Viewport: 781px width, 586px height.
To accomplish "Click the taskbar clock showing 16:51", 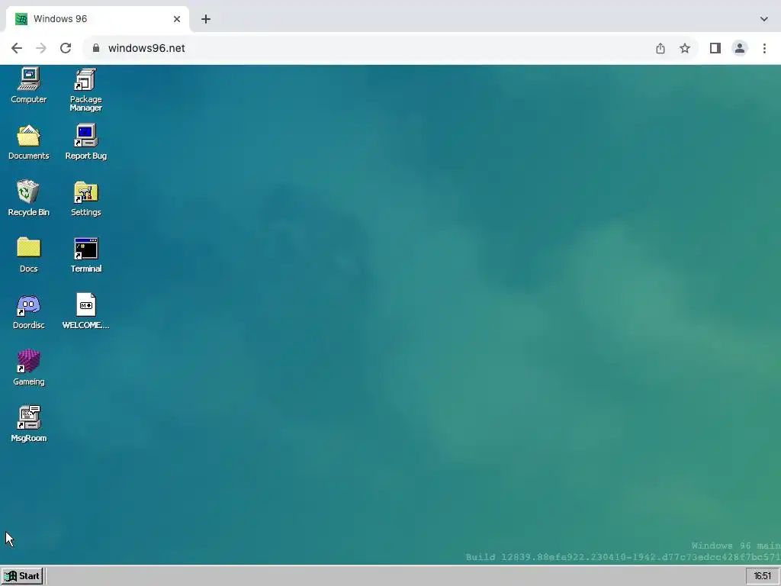I will (x=762, y=576).
